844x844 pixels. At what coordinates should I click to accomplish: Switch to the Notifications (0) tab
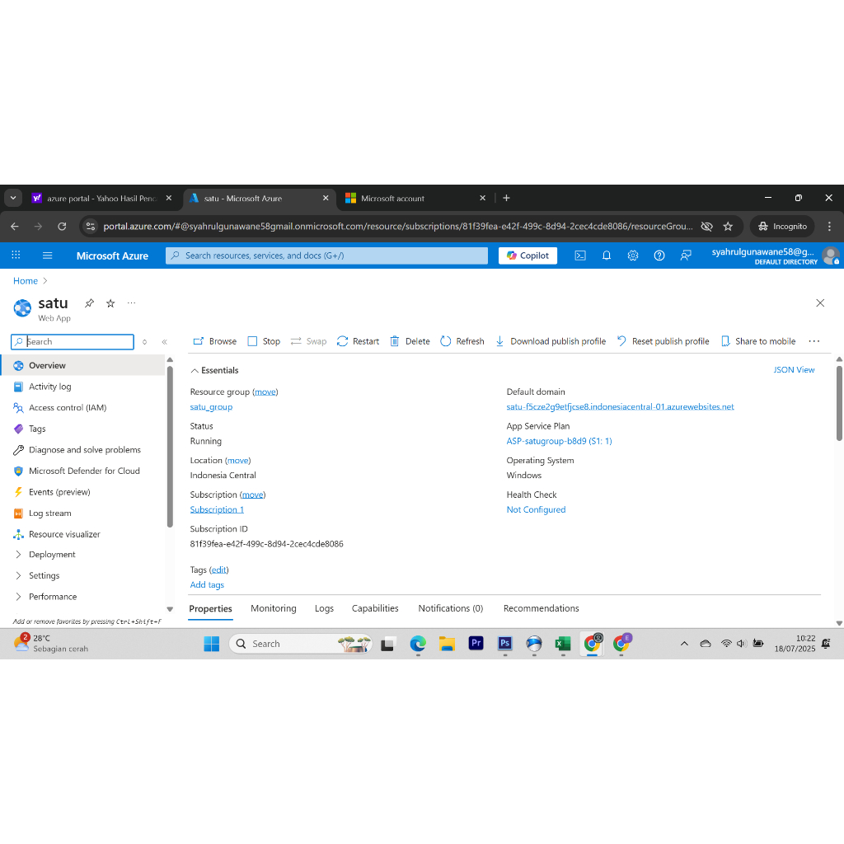point(451,608)
